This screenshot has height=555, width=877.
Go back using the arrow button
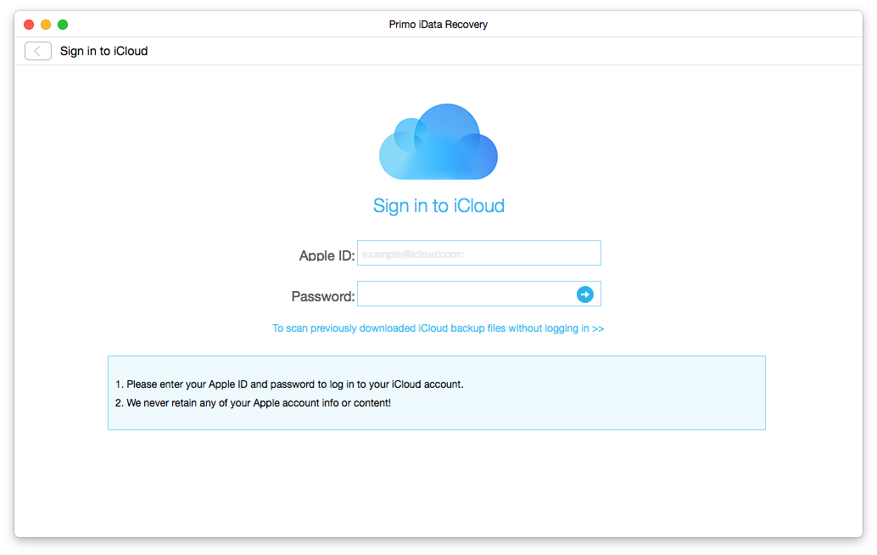pyautogui.click(x=38, y=51)
